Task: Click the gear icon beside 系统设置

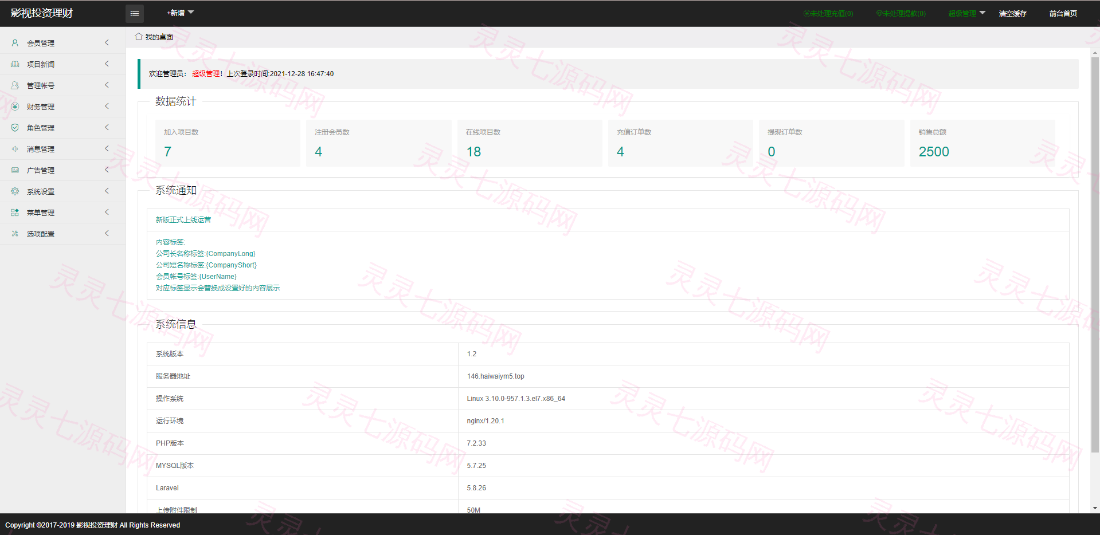Action: pos(15,191)
